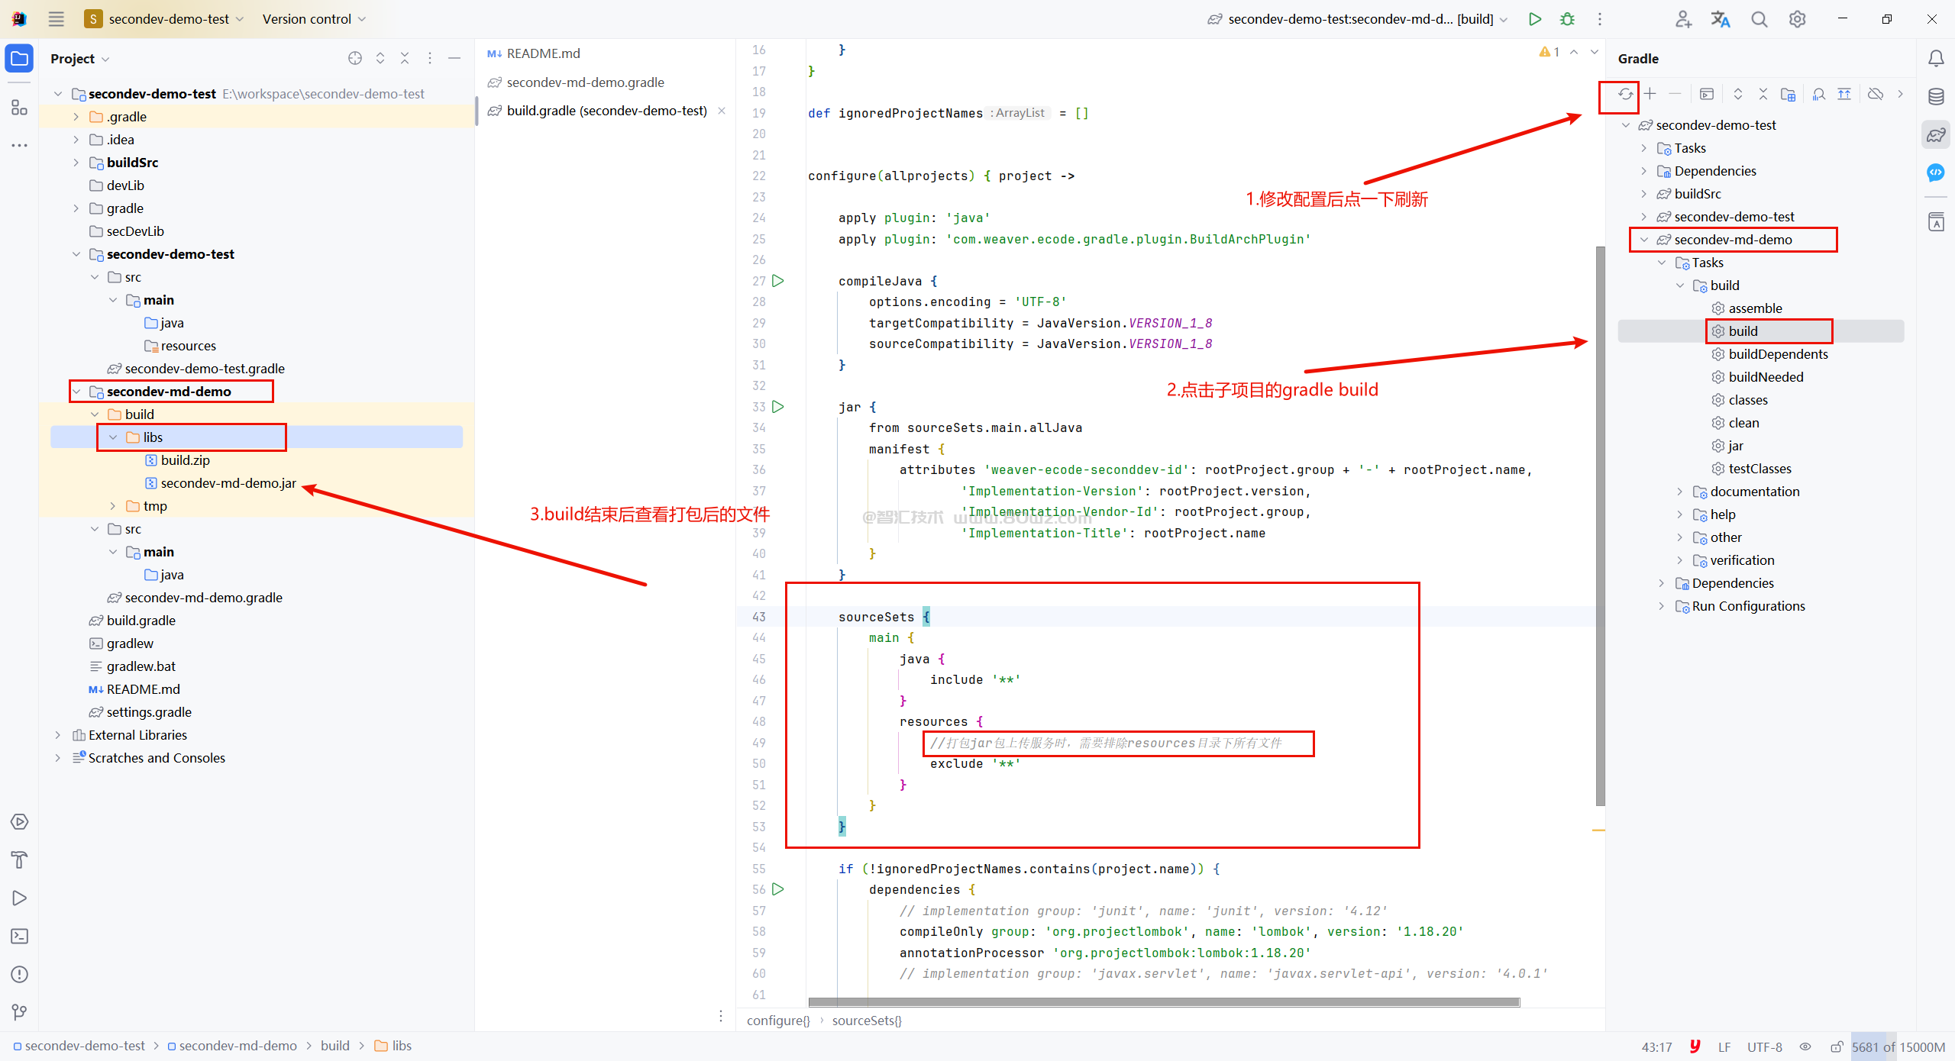This screenshot has height=1061, width=1955.
Task: Click Search Everywhere magnifier icon
Action: [1759, 19]
